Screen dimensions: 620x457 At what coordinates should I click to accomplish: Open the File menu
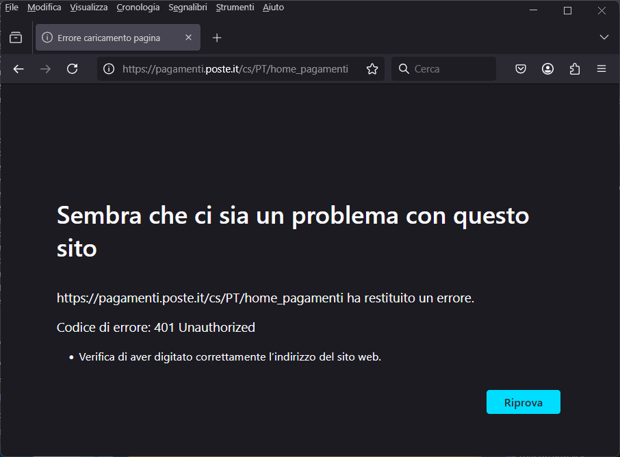12,8
